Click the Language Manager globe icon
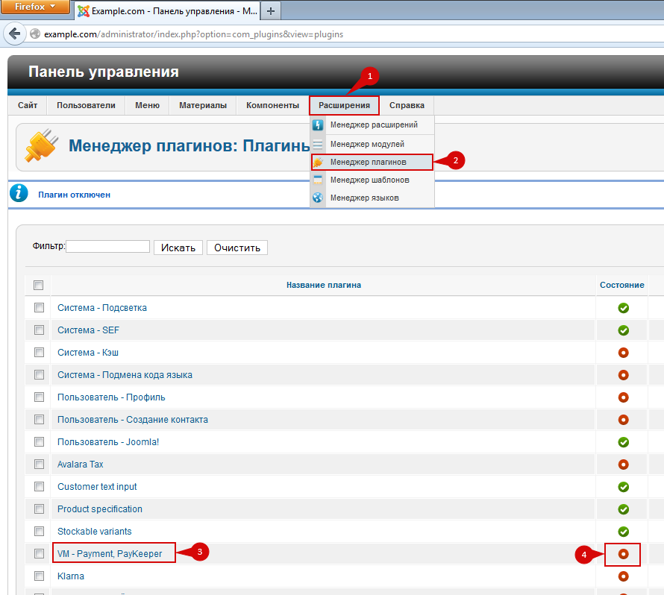Image resolution: width=664 pixels, height=595 pixels. pos(318,198)
